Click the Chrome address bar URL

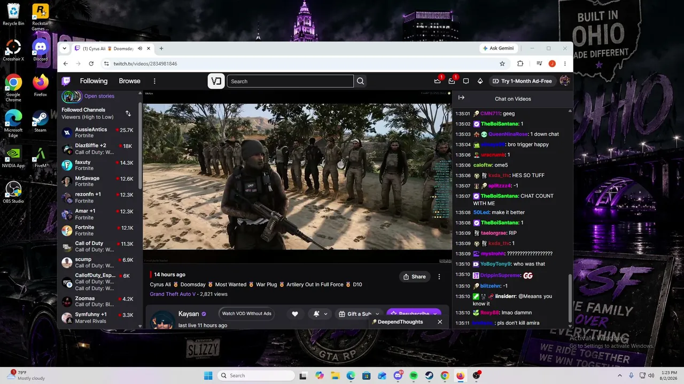point(145,63)
